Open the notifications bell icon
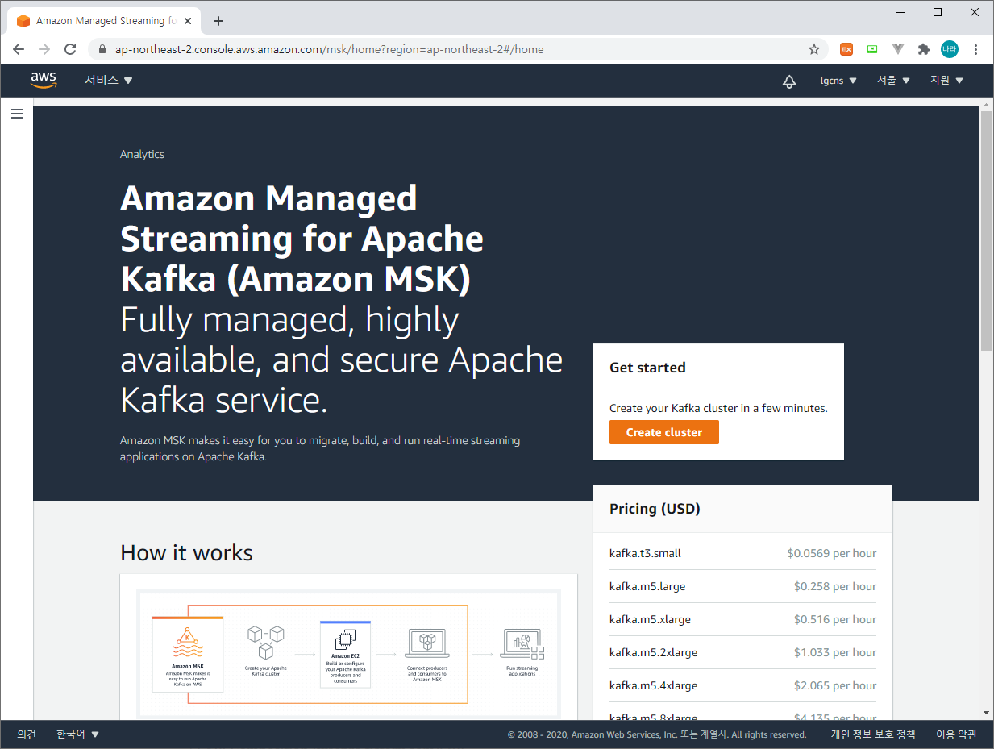The width and height of the screenshot is (994, 749). click(789, 81)
